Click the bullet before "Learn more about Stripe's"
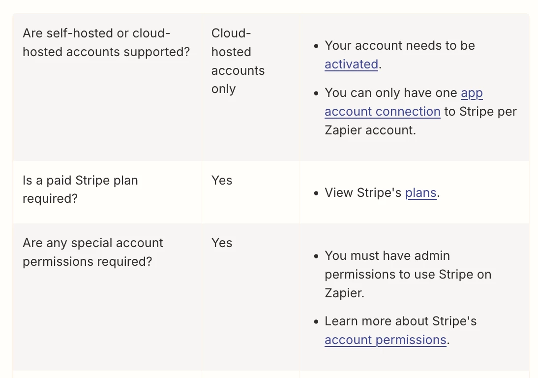538x378 pixels. click(x=316, y=322)
